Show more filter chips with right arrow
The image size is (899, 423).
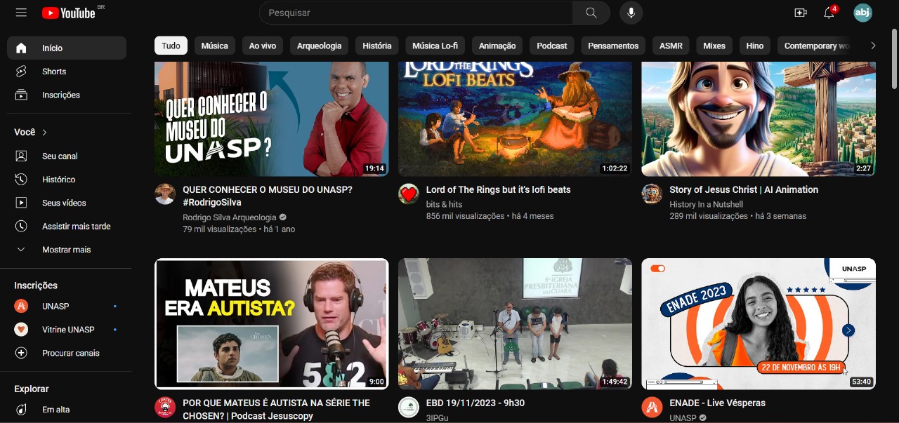click(x=873, y=46)
